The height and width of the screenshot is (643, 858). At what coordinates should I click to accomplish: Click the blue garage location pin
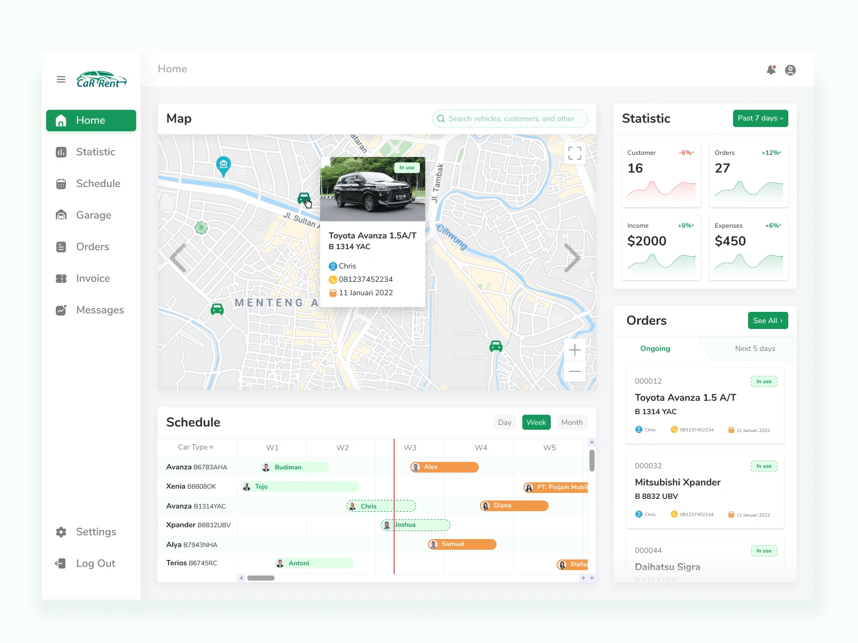223,166
